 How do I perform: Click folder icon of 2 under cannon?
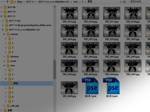tap(10, 43)
